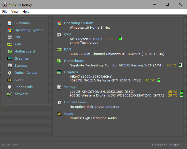The image size is (187, 149).
Task: Click the hard drive temperature value 28 °C
Action: (x=173, y=95)
